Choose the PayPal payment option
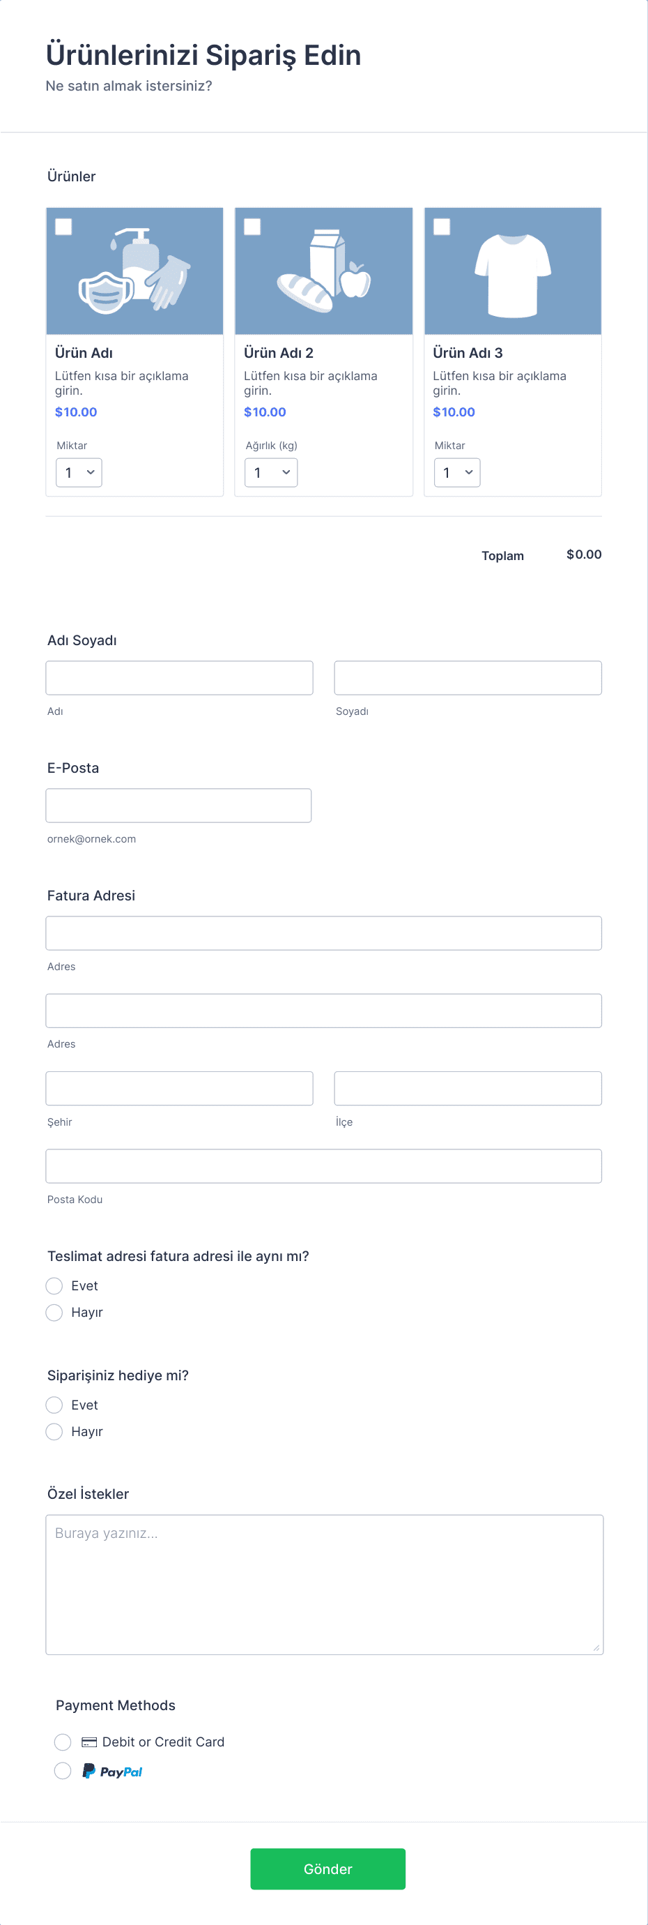 63,1770
